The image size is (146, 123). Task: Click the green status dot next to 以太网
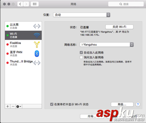[x=8, y=26]
